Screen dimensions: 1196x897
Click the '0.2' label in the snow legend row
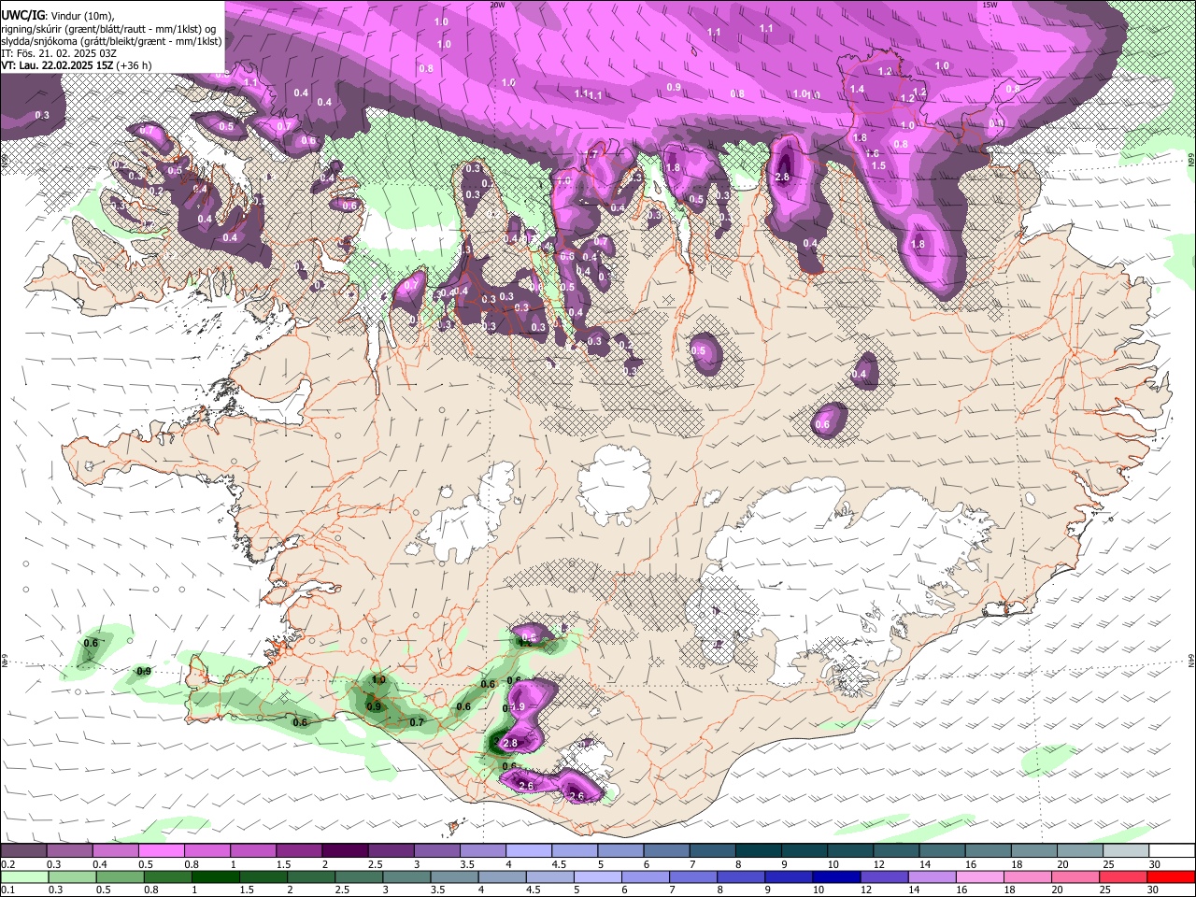tap(7, 864)
